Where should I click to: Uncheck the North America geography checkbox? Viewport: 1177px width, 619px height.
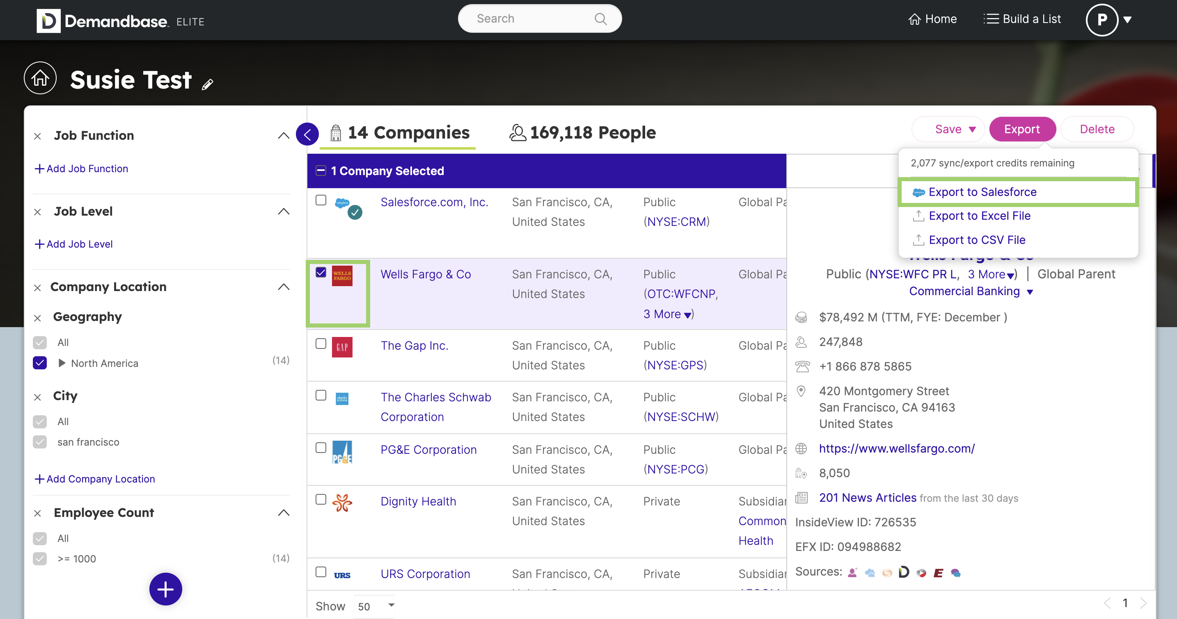(x=40, y=363)
